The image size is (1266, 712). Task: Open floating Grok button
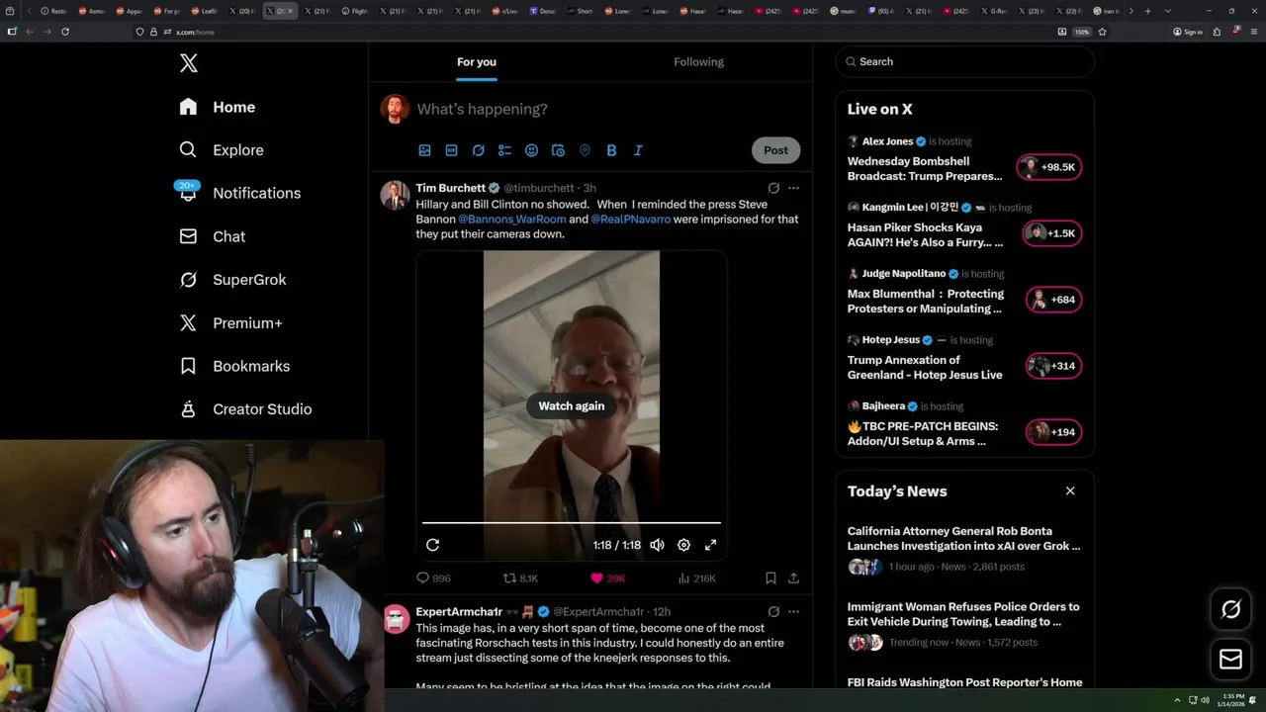1231,610
